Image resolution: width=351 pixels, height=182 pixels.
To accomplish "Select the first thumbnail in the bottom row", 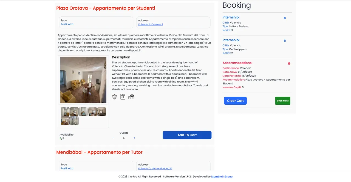I will coord(65,120).
